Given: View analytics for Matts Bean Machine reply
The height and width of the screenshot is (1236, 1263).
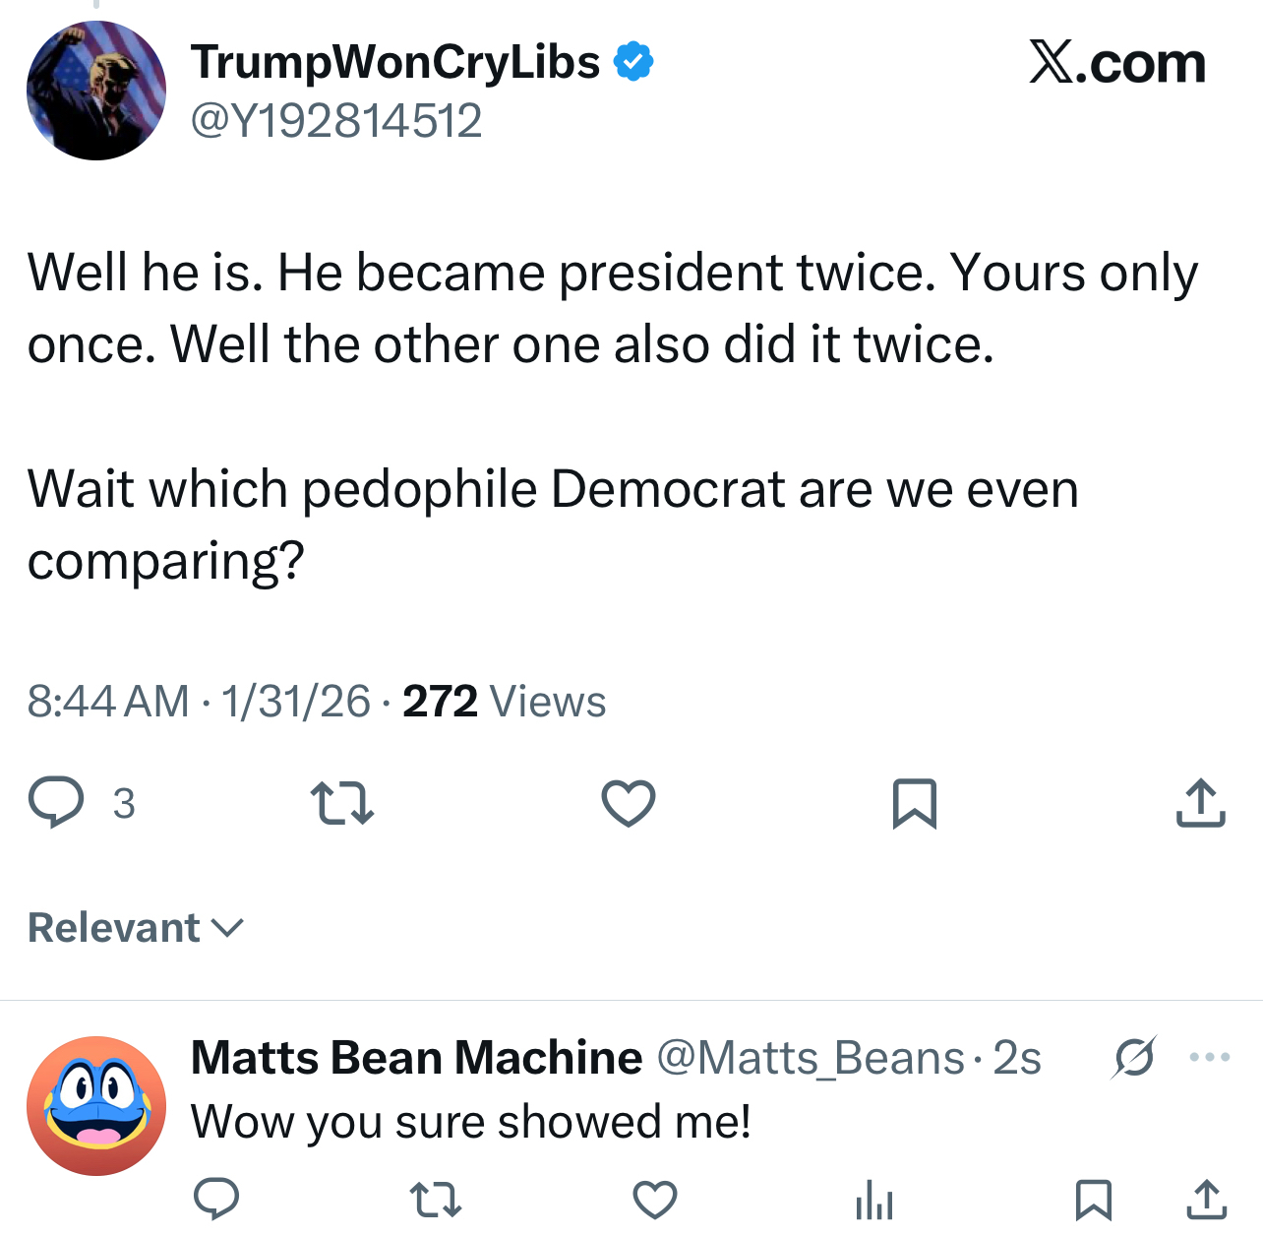Looking at the screenshot, I should pos(873,1200).
